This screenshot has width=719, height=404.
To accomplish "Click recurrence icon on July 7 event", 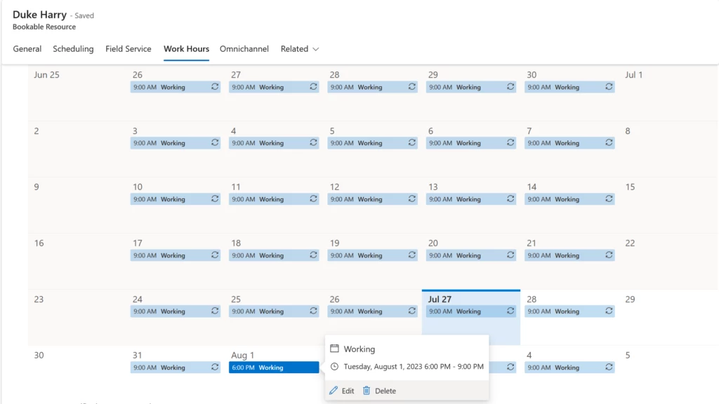I will pos(609,143).
